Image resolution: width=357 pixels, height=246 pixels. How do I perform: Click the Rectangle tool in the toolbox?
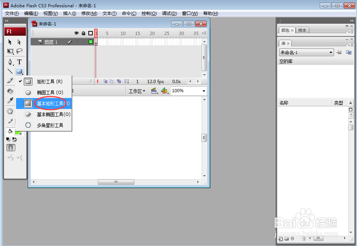[19, 71]
